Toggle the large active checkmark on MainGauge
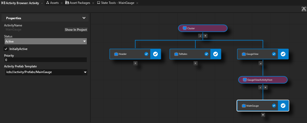The image size is (307, 123). click(x=283, y=106)
